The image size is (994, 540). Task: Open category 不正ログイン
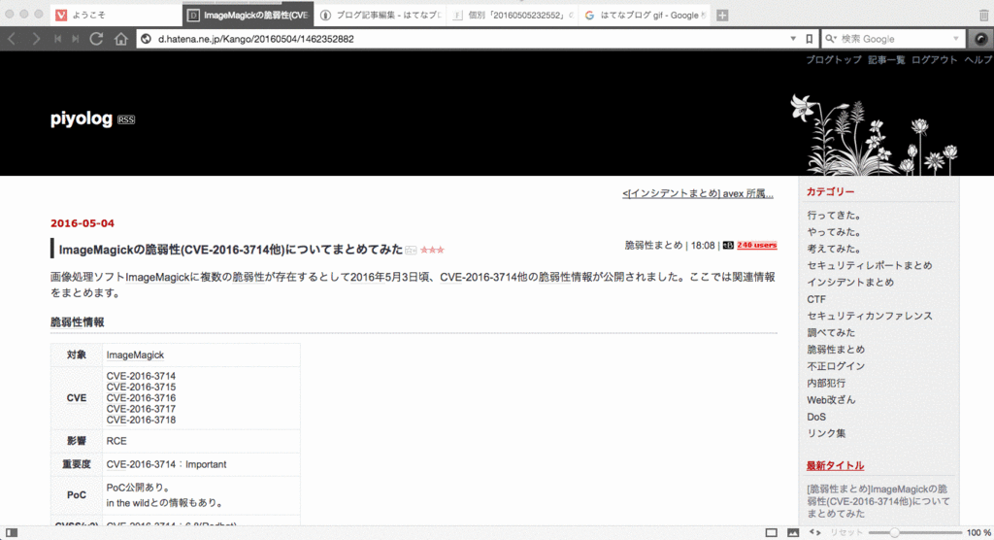pyautogui.click(x=836, y=366)
